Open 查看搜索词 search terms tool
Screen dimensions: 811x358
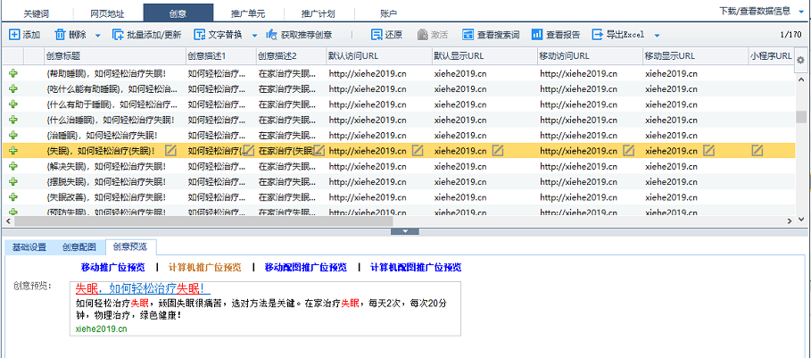[491, 35]
